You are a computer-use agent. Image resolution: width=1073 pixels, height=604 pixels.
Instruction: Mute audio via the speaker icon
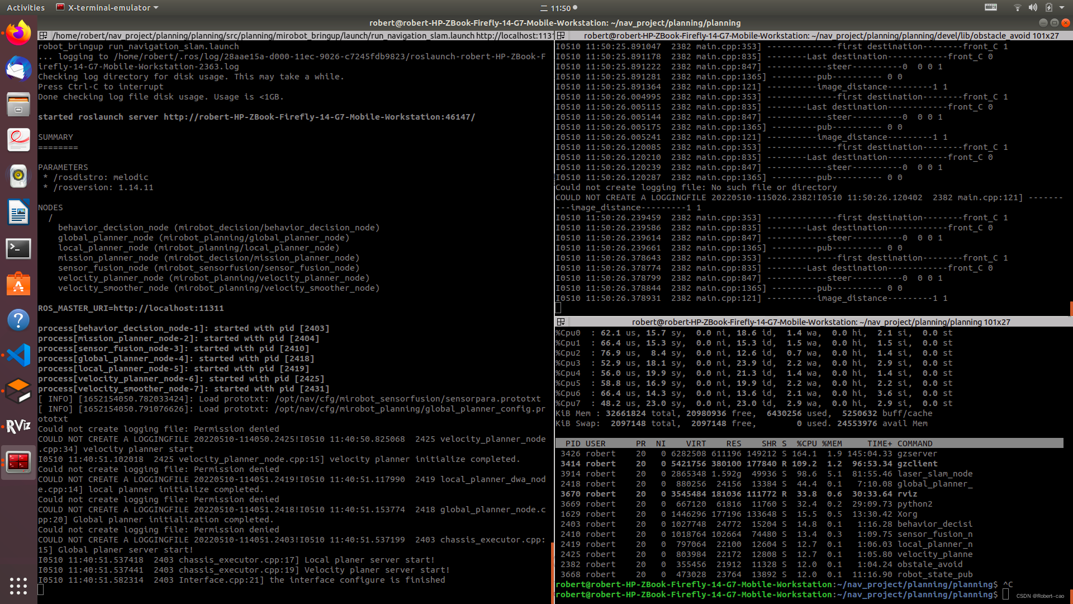(1033, 7)
